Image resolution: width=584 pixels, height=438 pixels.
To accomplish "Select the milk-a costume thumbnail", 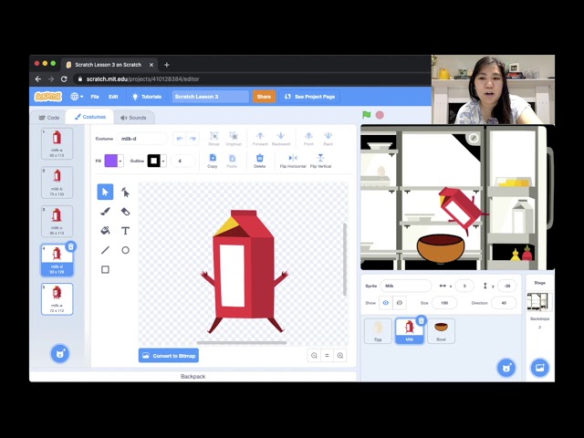I will (x=57, y=144).
